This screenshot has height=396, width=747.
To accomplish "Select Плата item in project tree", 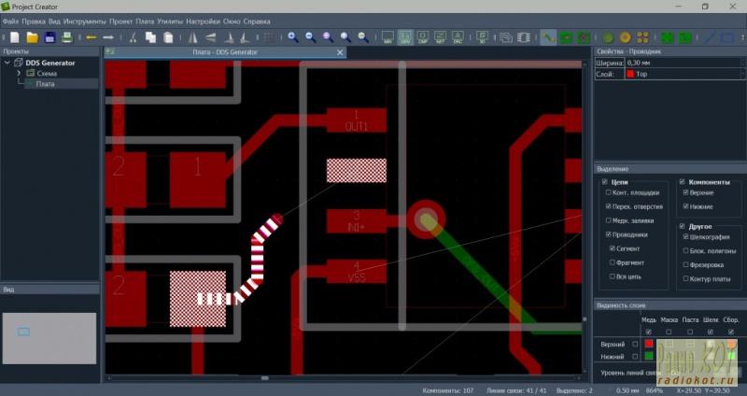I will click(x=45, y=83).
